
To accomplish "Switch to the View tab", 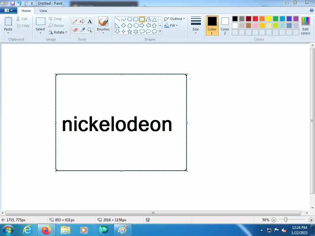I will (x=43, y=11).
